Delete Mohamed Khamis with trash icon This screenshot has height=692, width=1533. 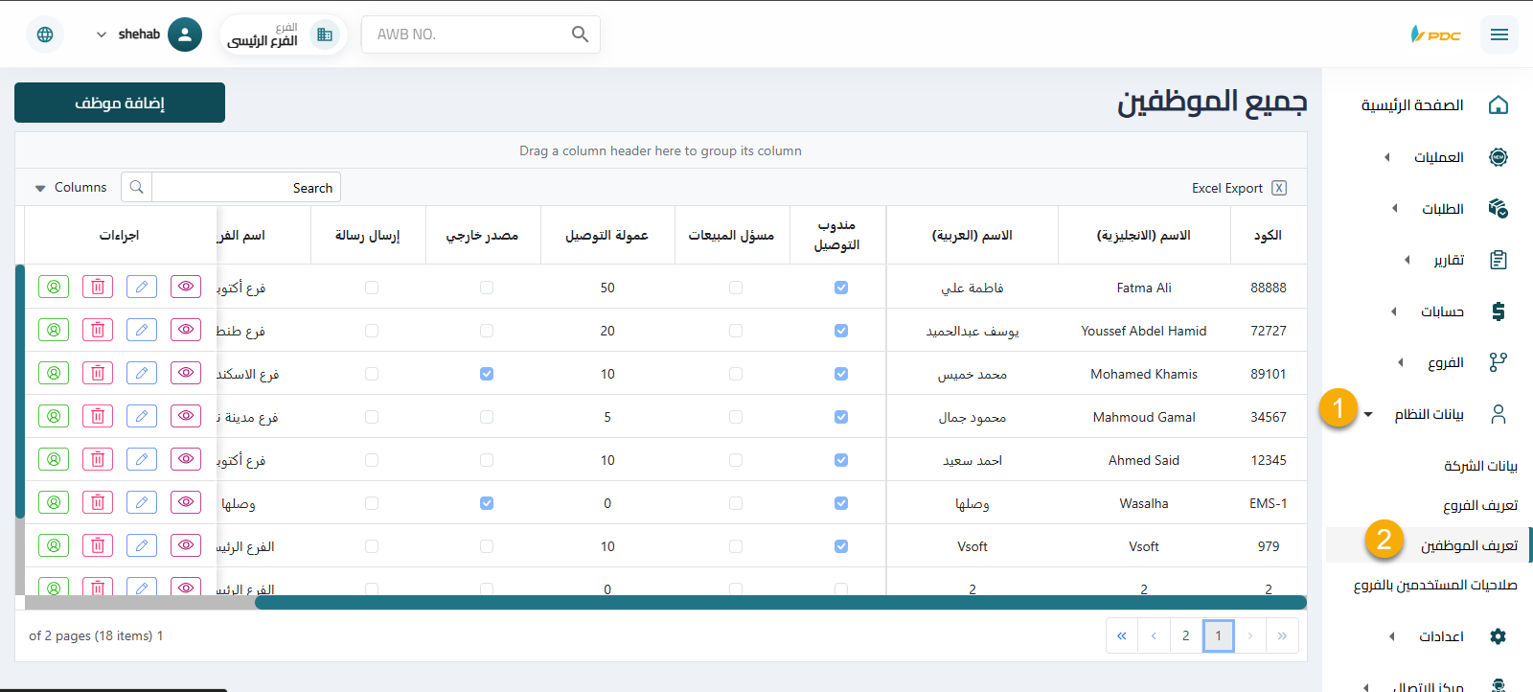coord(98,373)
